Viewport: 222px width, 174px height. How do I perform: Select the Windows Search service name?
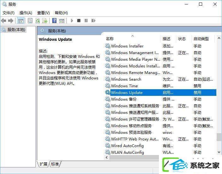coord(126,79)
